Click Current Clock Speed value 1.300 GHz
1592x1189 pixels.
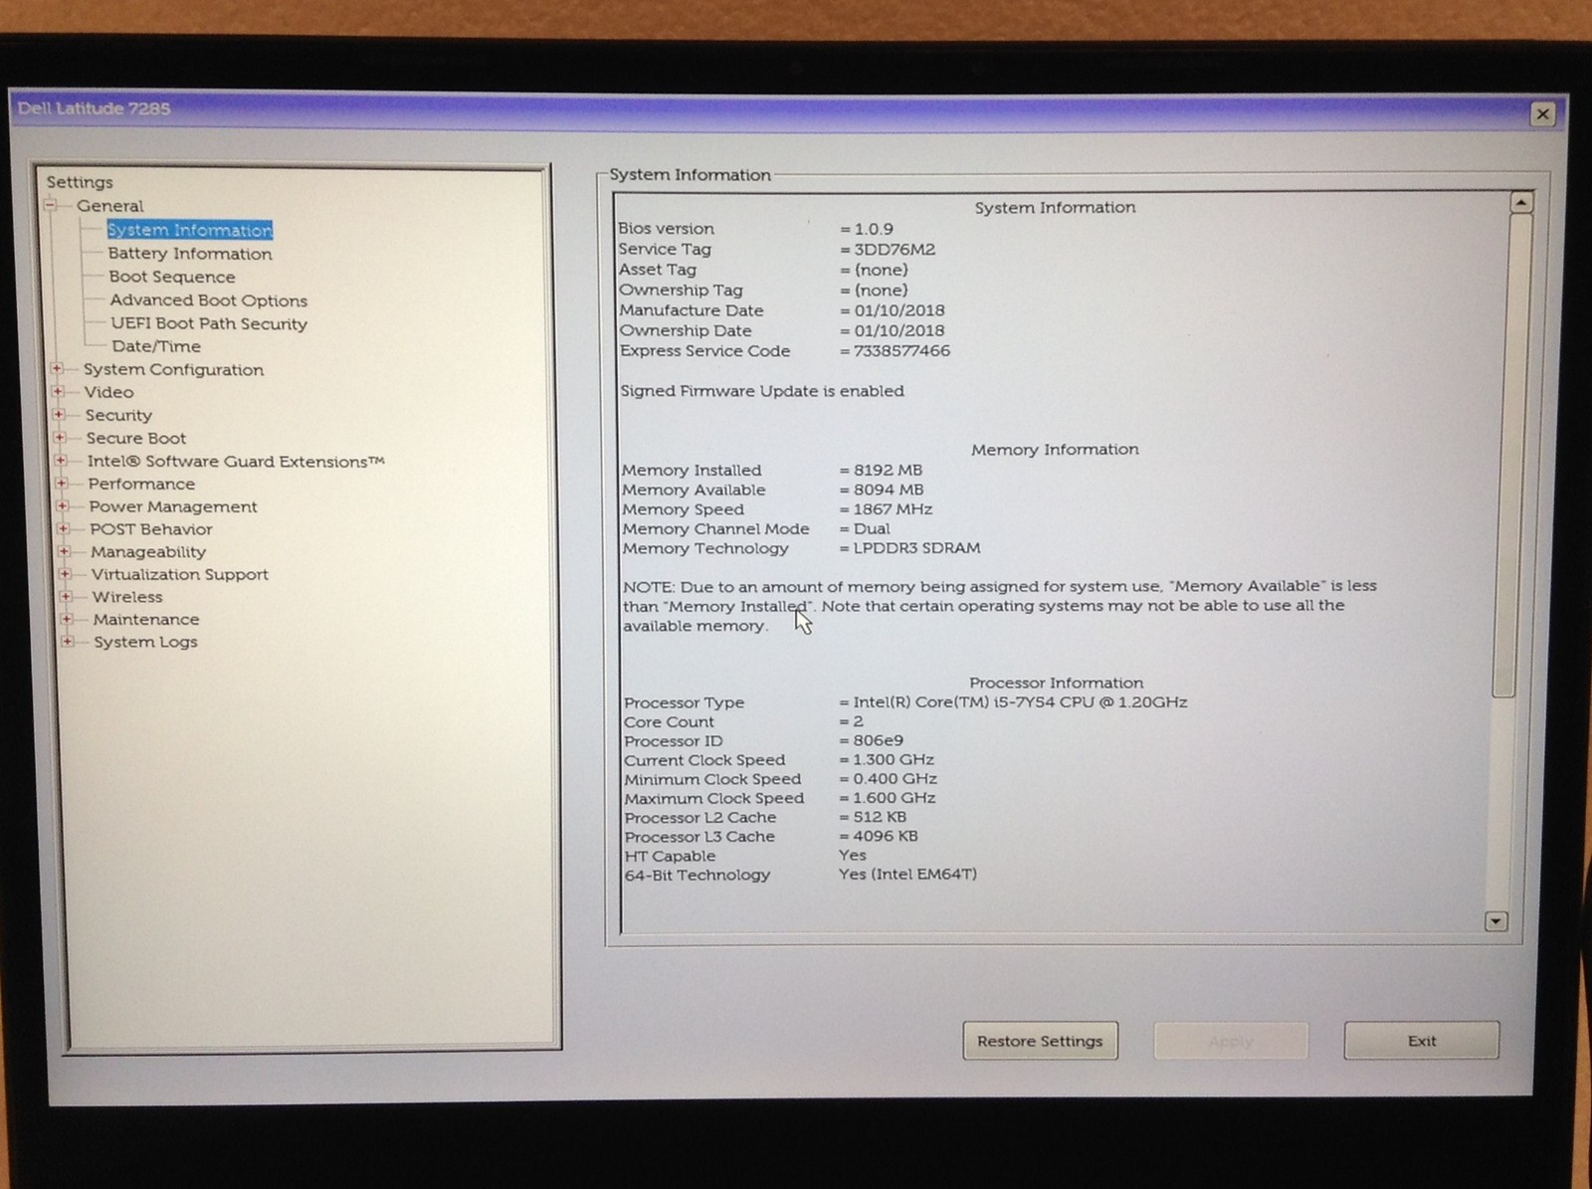coord(894,759)
